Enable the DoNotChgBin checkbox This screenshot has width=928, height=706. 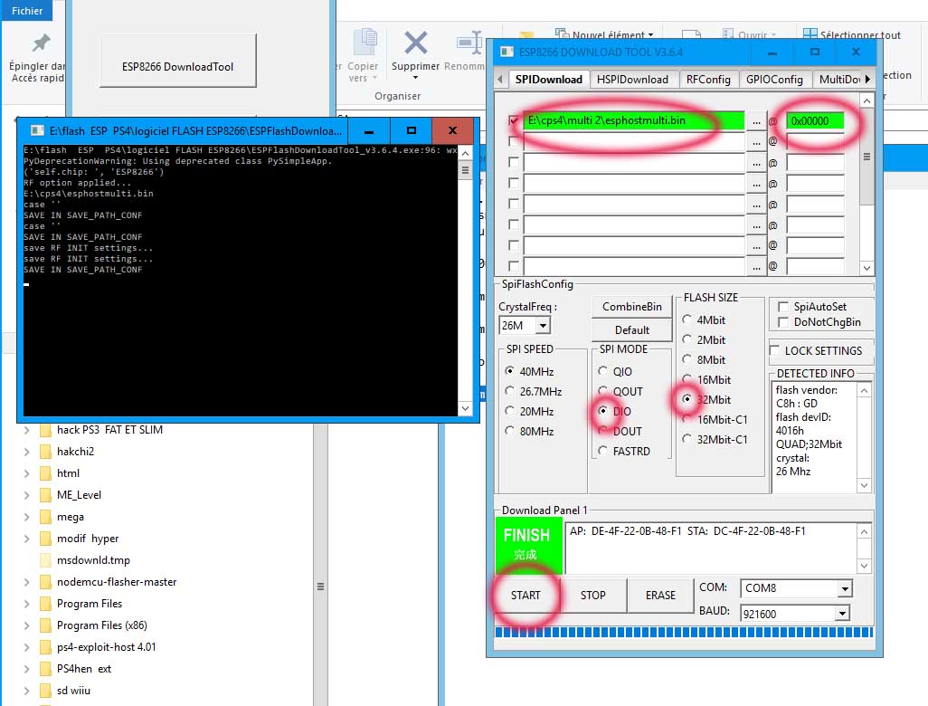point(783,322)
